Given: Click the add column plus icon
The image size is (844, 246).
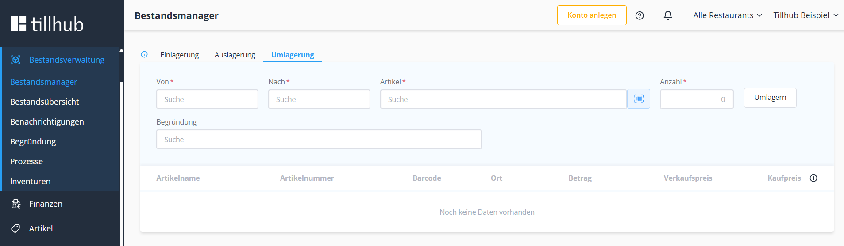Looking at the screenshot, I should [813, 178].
